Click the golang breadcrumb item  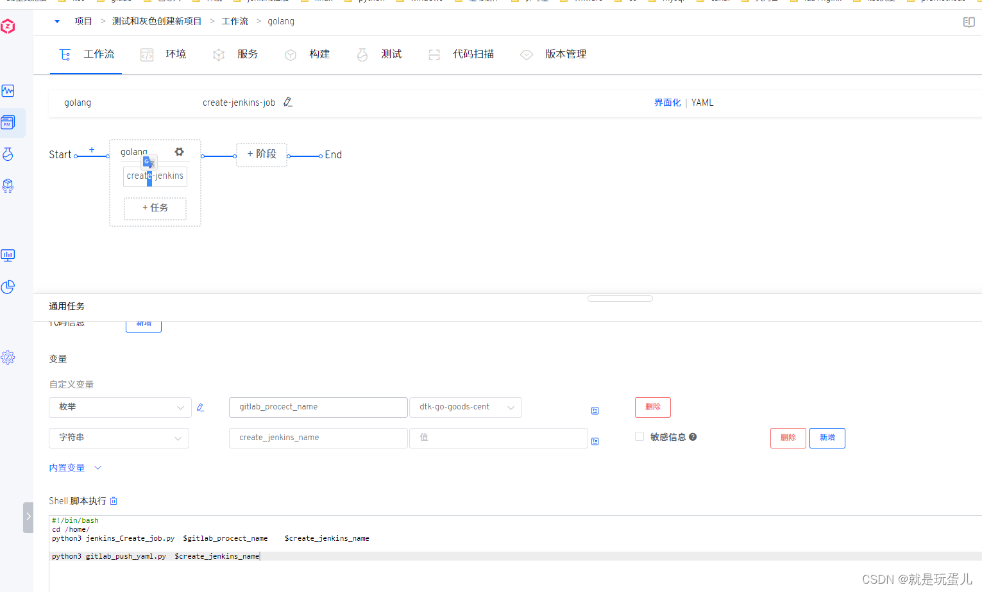(x=281, y=21)
